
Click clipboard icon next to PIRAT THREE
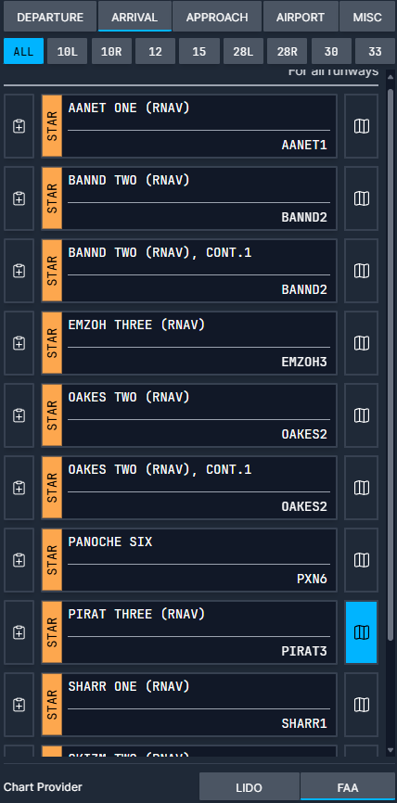[19, 632]
